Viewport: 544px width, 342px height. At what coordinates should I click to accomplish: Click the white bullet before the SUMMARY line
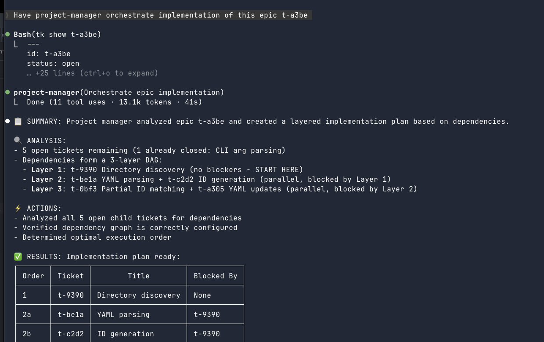tap(7, 121)
